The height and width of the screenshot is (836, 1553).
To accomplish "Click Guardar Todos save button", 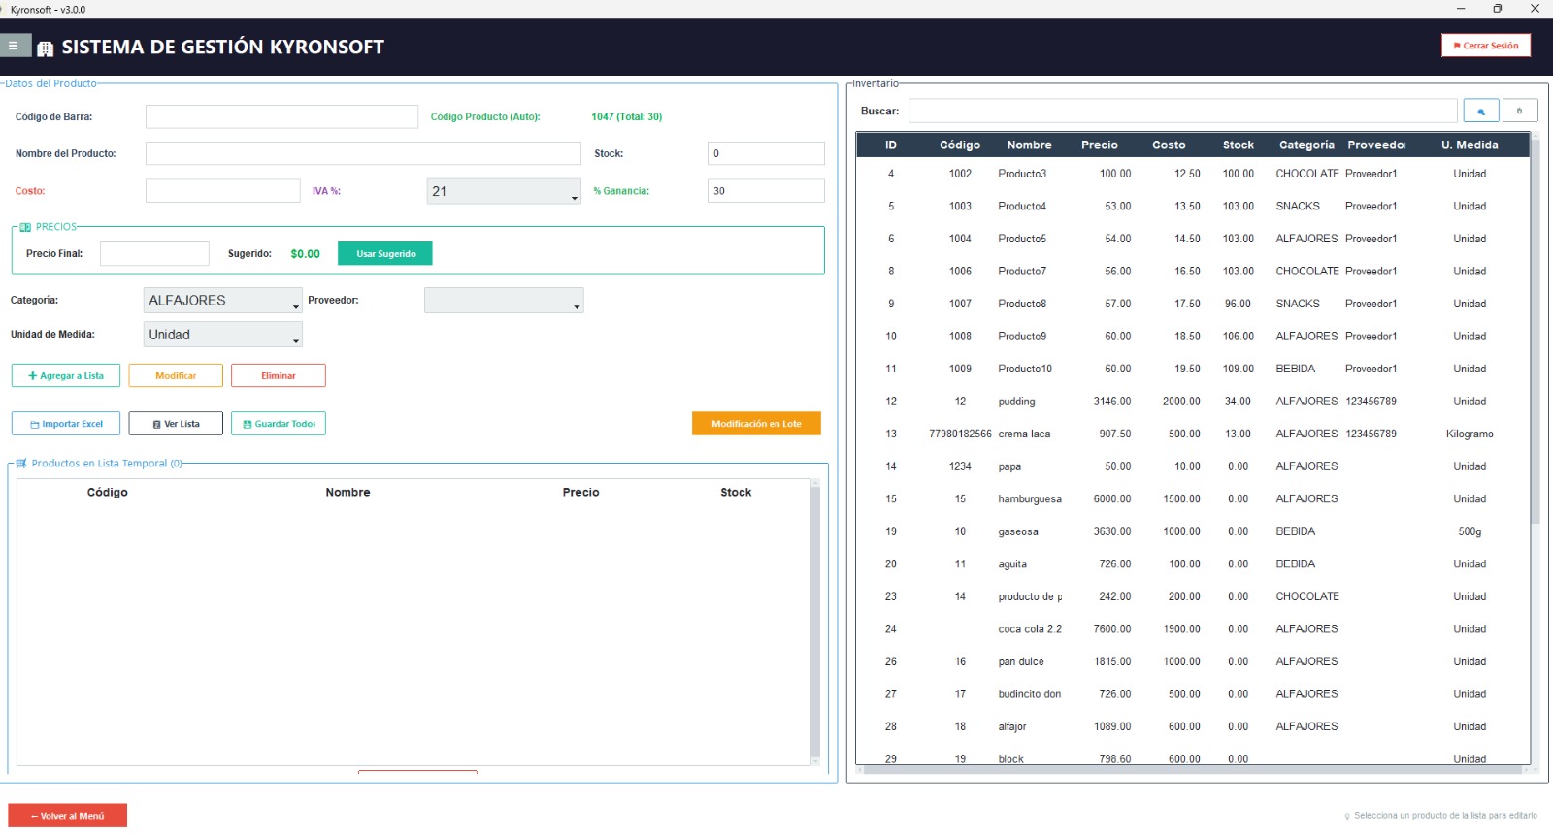I will click(x=279, y=424).
